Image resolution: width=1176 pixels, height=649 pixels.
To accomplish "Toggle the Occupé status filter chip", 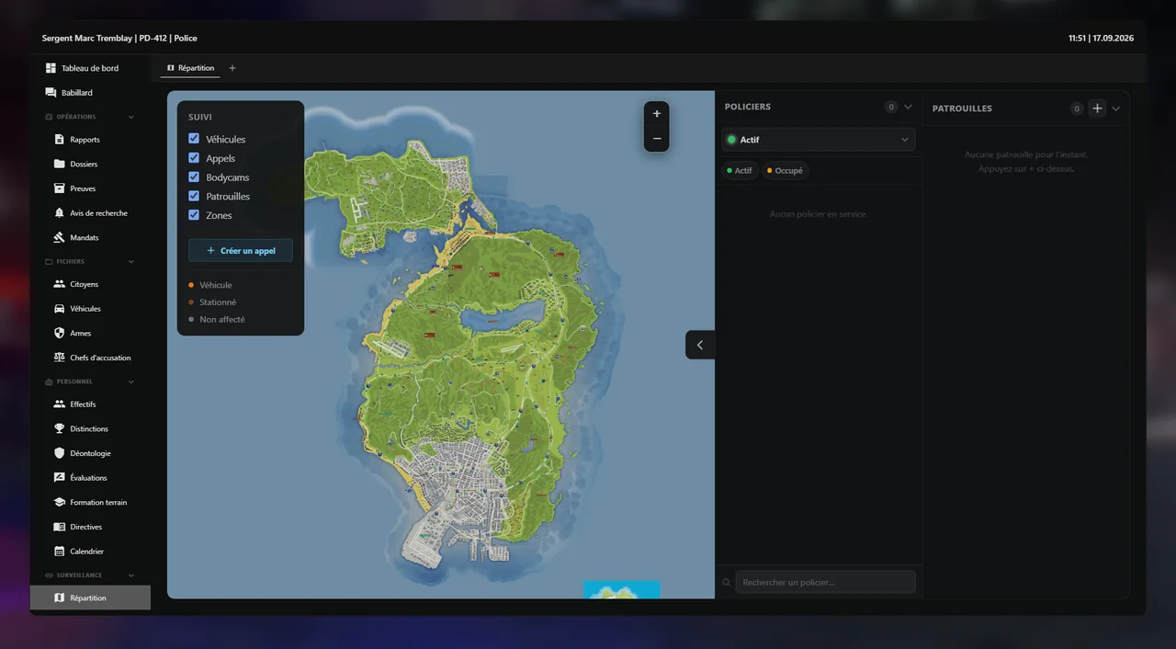I will [x=785, y=171].
